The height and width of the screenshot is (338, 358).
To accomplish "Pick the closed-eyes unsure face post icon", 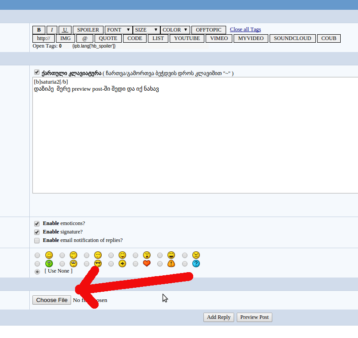I will click(98, 255).
